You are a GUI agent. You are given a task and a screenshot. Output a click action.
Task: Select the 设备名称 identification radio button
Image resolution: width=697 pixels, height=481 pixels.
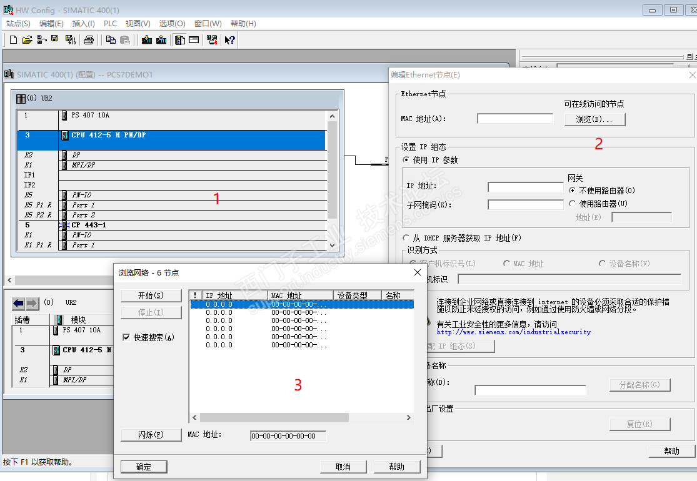(x=603, y=264)
